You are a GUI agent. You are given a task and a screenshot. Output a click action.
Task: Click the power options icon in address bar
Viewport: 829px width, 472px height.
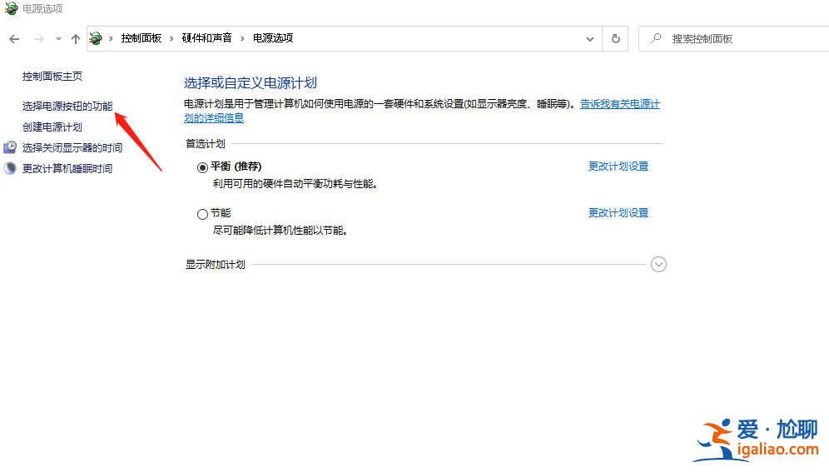coord(96,38)
